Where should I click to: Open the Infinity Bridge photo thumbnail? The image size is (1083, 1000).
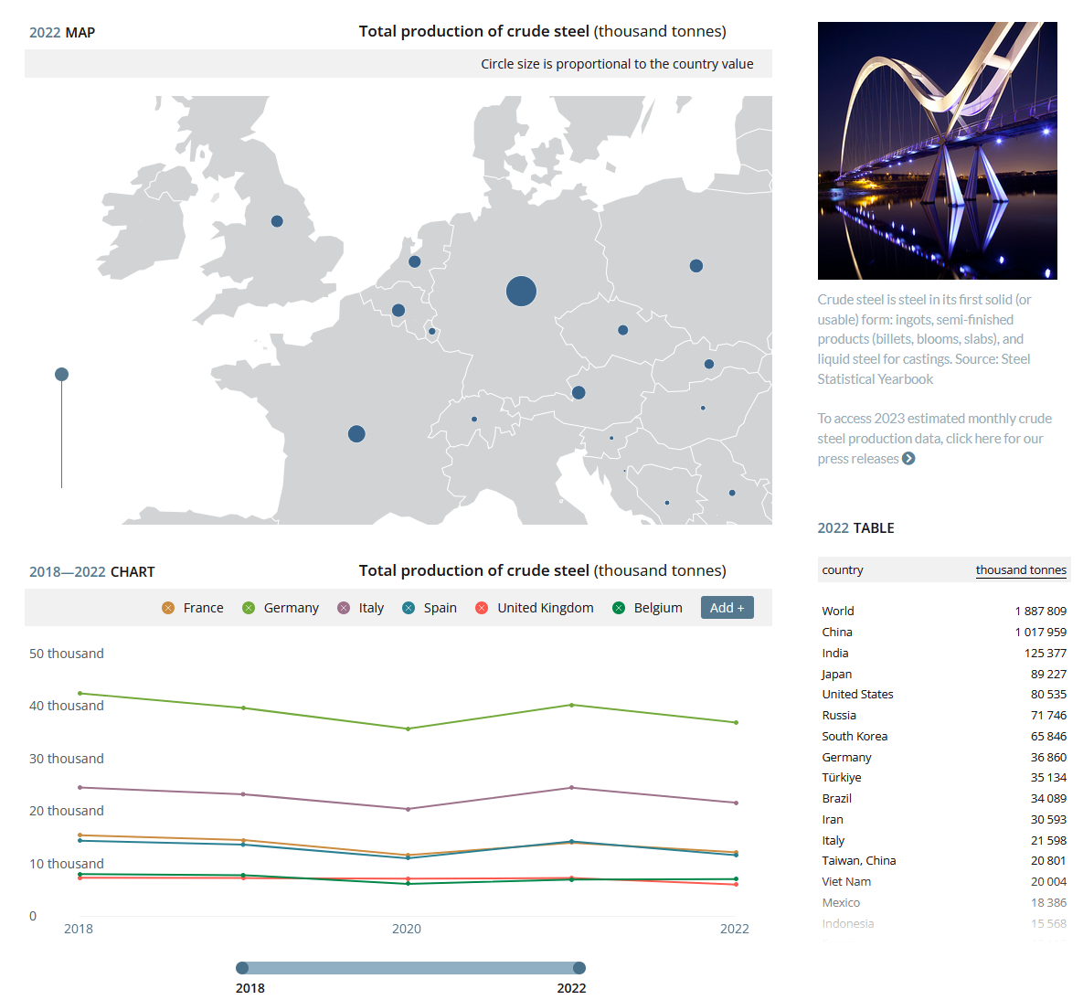tap(938, 151)
